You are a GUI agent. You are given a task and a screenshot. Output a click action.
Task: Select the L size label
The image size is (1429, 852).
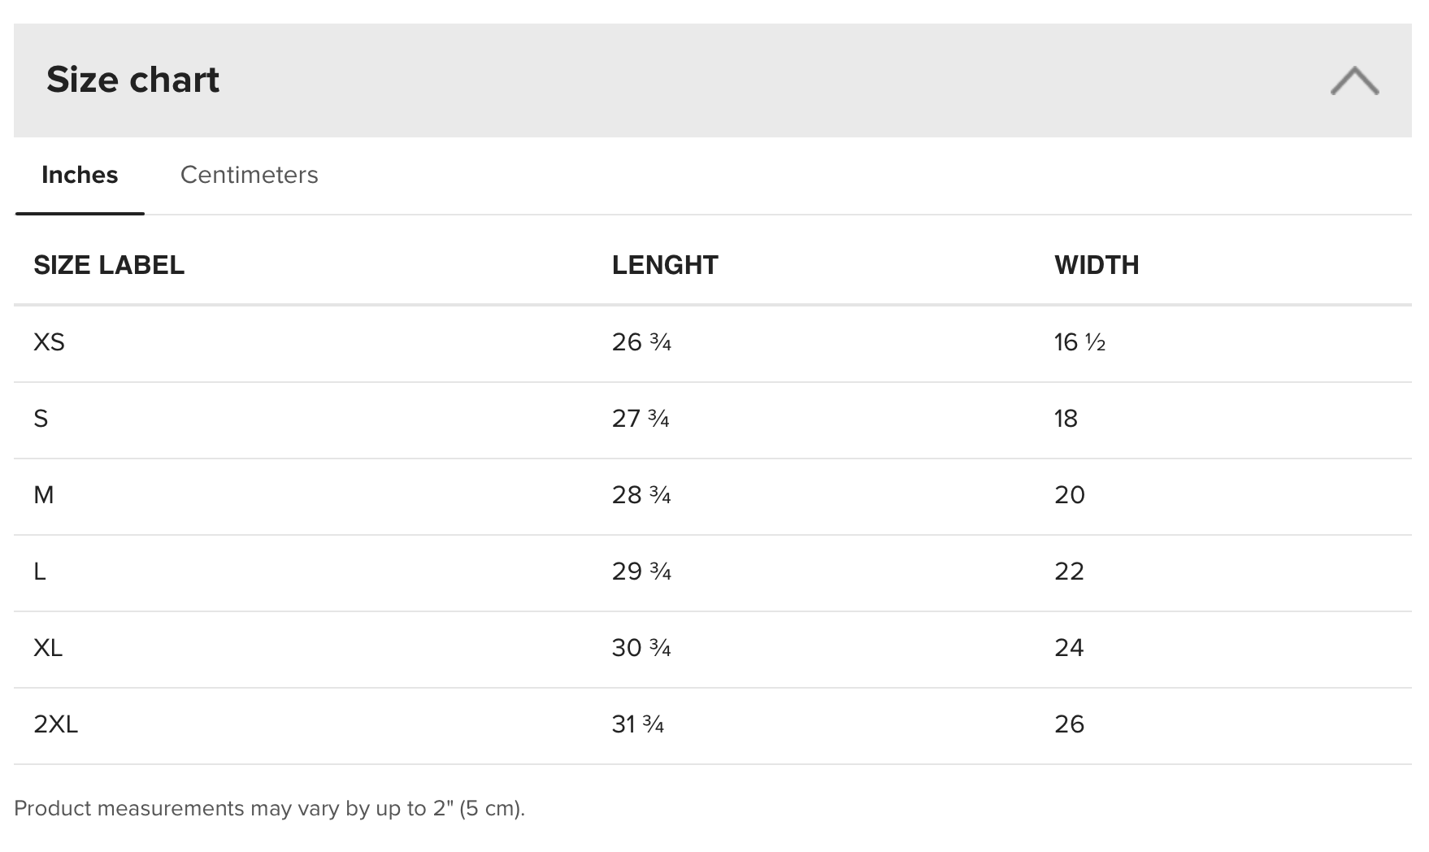(x=40, y=572)
